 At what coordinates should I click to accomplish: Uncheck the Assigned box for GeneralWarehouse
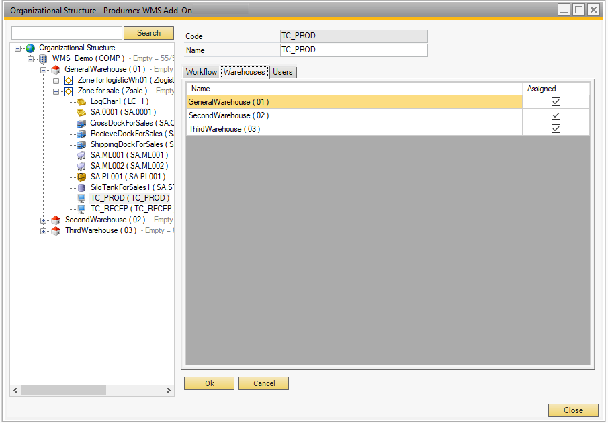tap(556, 101)
